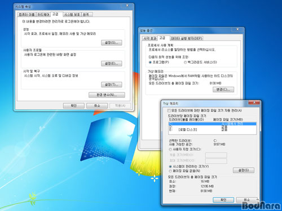Click the 최대 크기(MB) input field

[x=216, y=161]
